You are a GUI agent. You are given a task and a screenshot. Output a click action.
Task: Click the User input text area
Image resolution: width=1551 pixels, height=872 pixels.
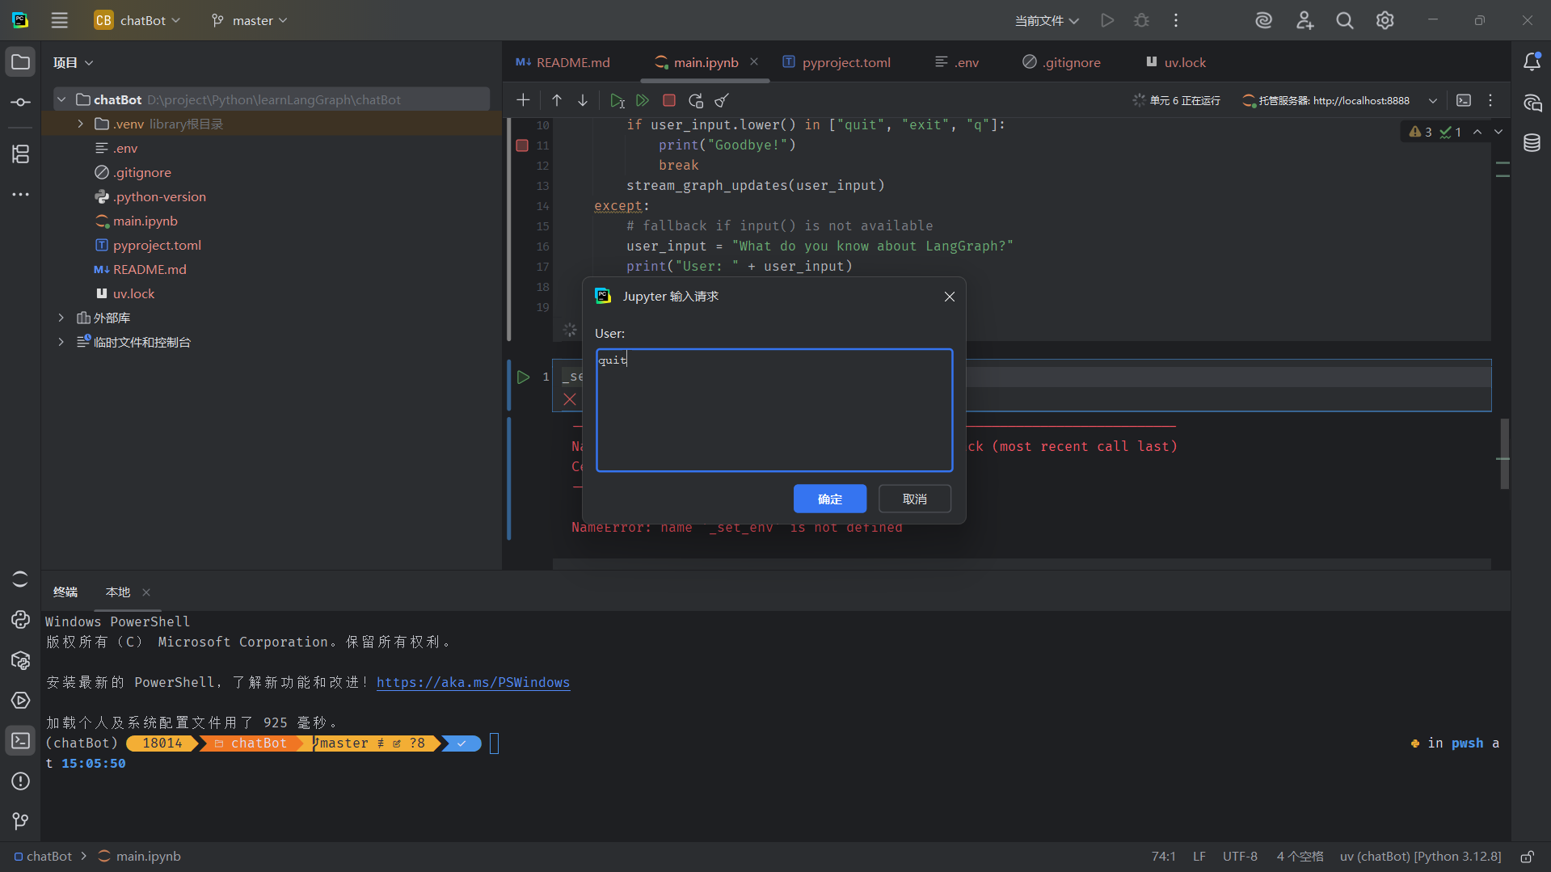click(773, 410)
